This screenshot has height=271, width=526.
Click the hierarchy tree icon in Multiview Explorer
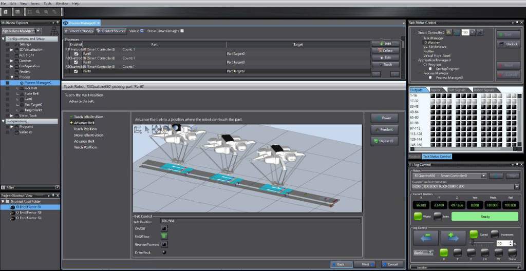click(x=53, y=31)
